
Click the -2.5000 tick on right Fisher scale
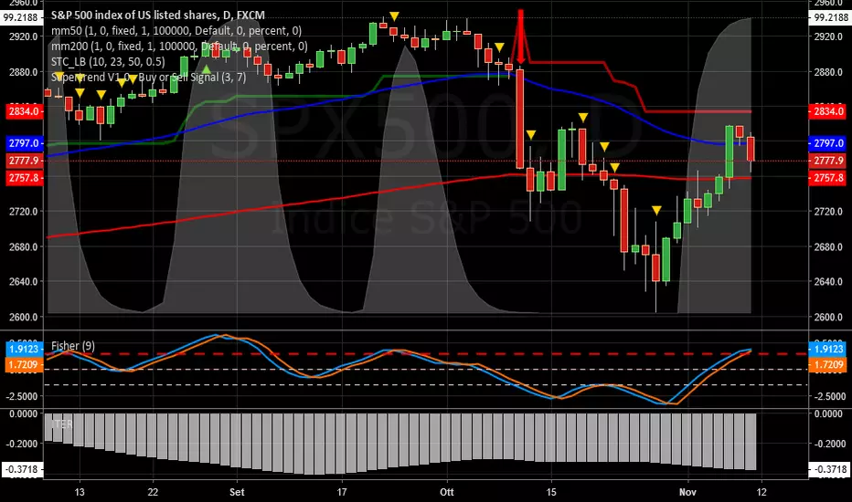pos(830,396)
